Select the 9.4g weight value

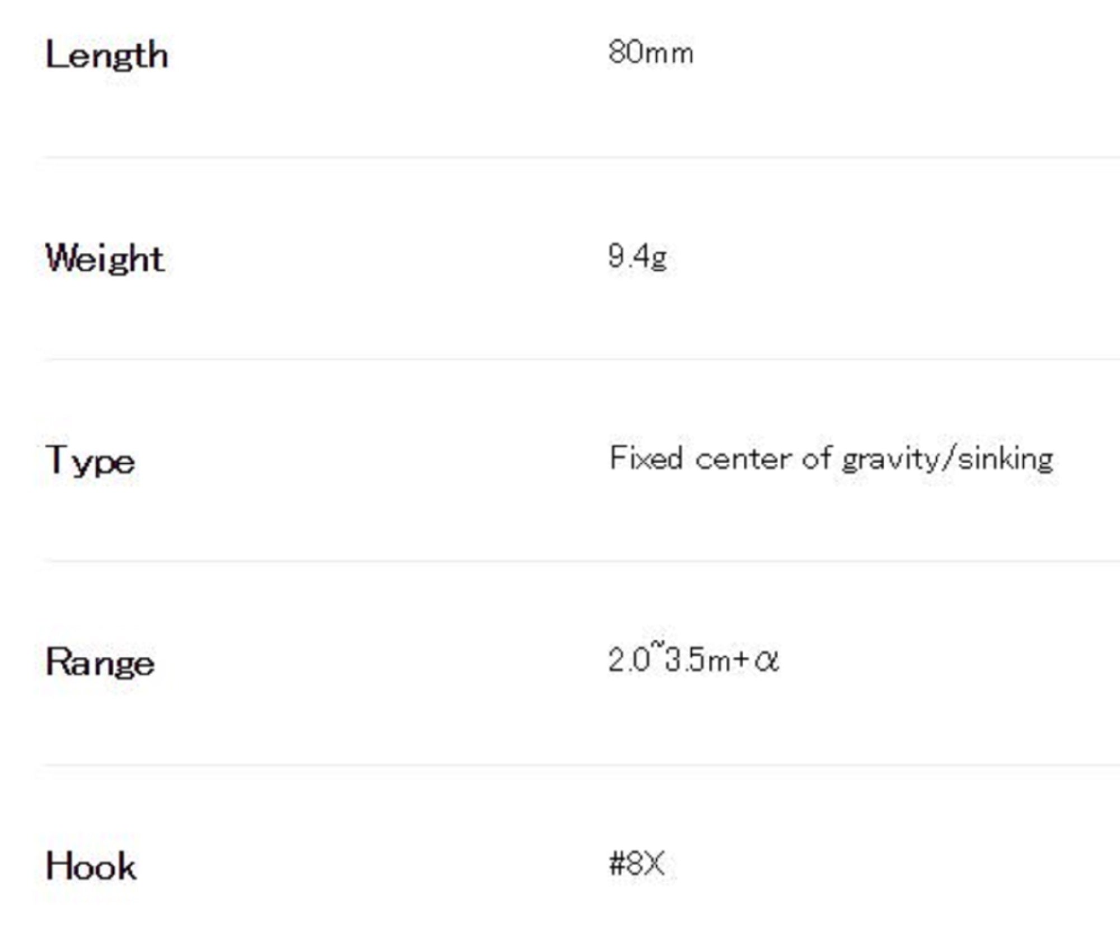637,257
